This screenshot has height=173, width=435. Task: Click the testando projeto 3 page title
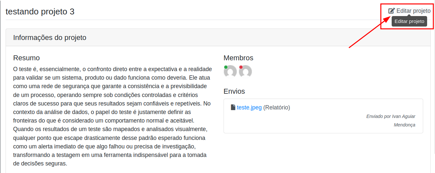pos(40,11)
